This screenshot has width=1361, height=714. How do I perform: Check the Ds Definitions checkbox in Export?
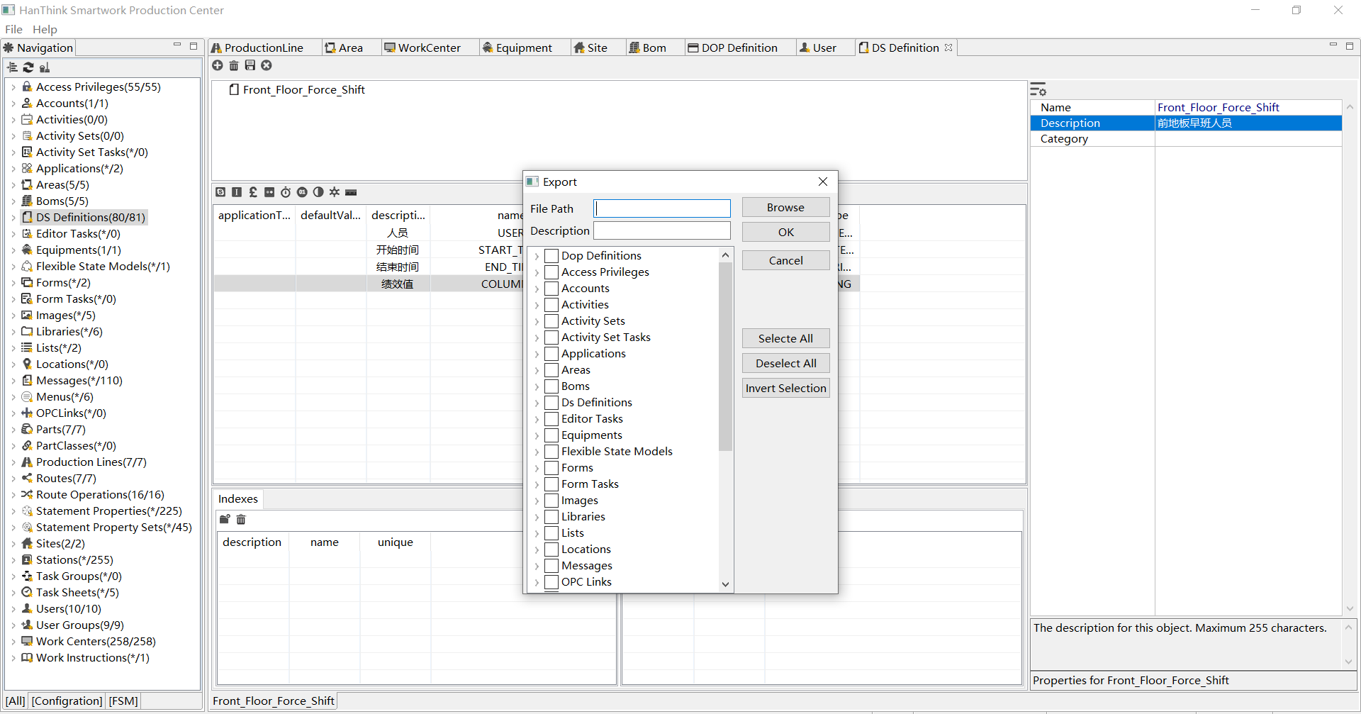point(551,403)
